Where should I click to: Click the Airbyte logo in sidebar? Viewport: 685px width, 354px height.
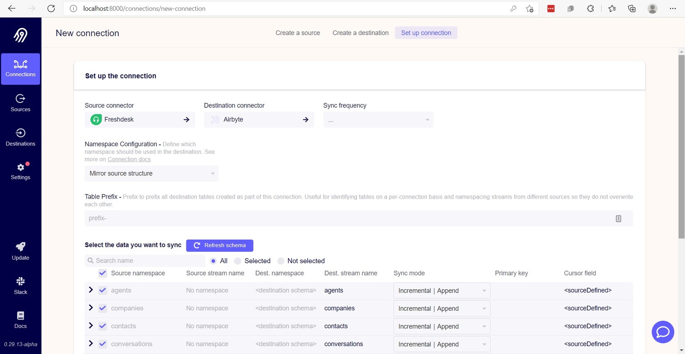click(x=20, y=35)
